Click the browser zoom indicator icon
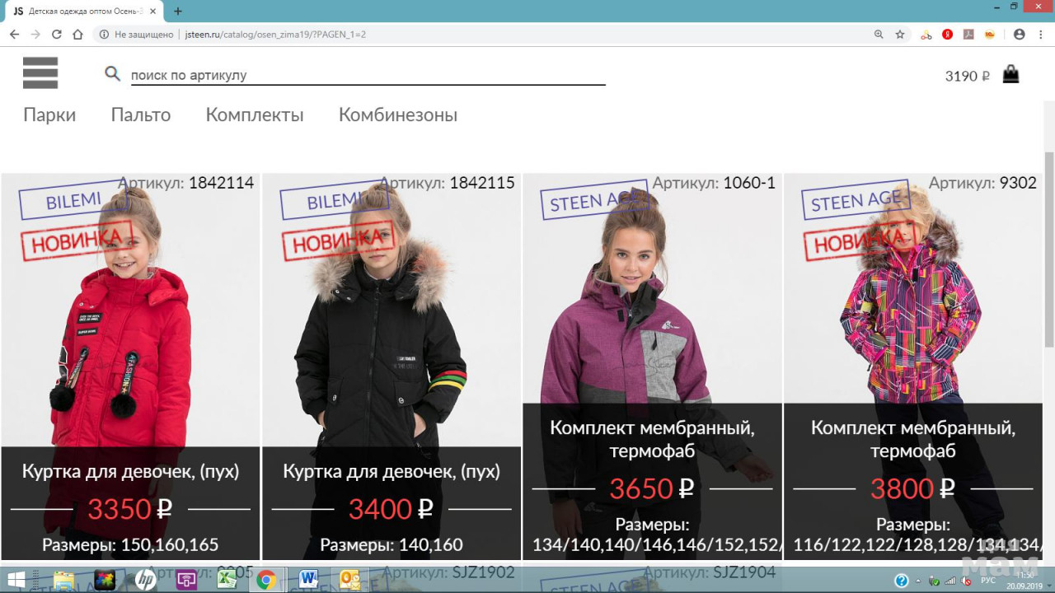Viewport: 1055px width, 593px height. coord(879,35)
